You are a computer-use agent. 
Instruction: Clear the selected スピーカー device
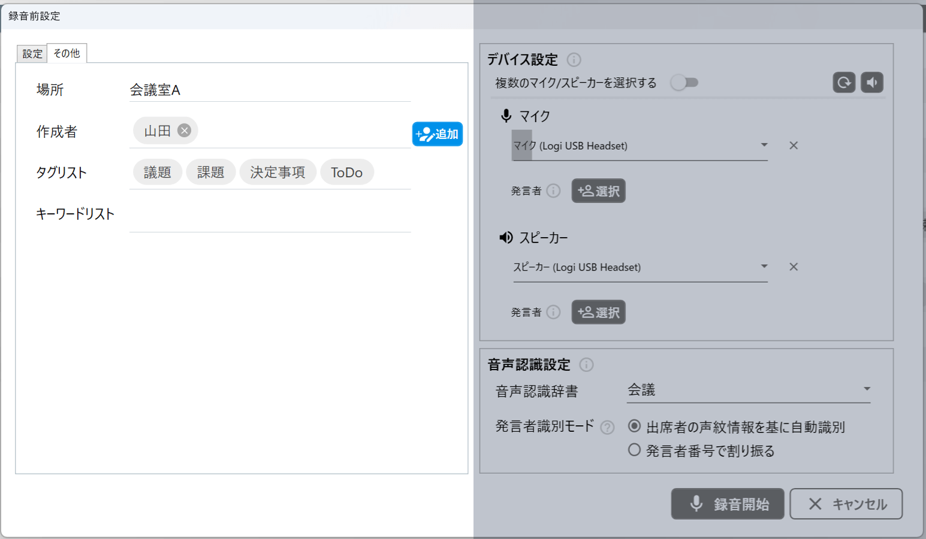pos(794,267)
